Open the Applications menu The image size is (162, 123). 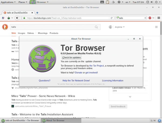click(9, 2)
